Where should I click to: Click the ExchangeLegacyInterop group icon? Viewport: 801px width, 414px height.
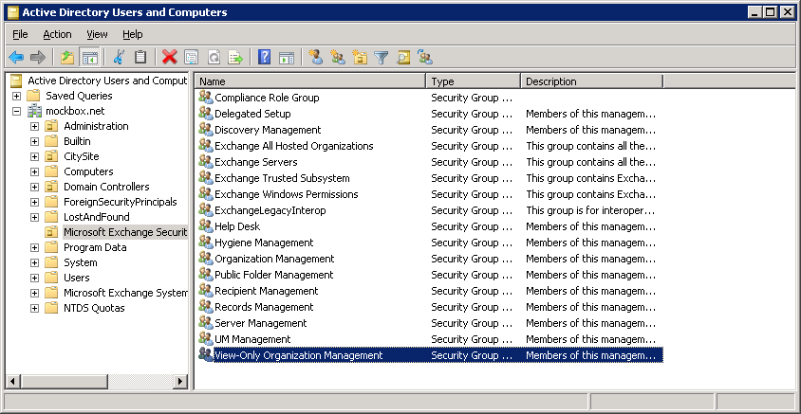click(205, 210)
